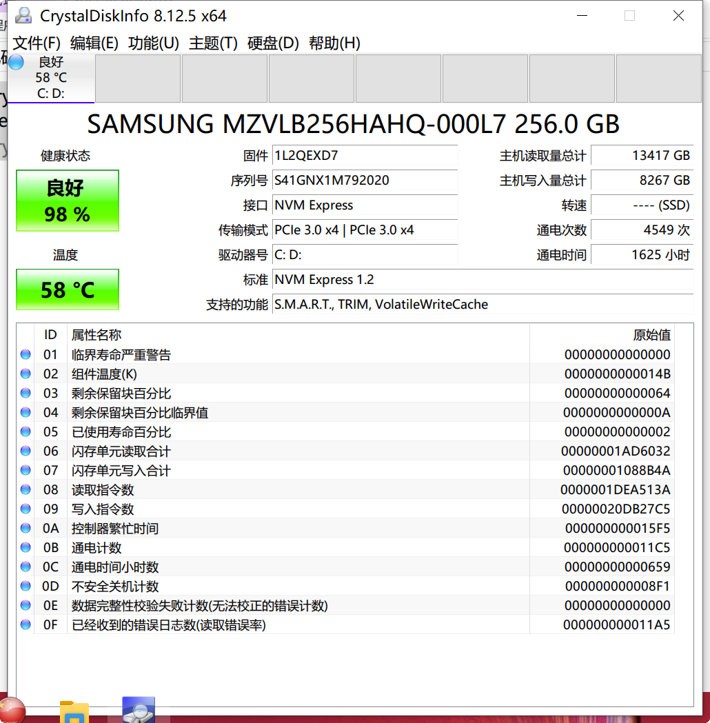The image size is (710, 723).
Task: Select row 组件温度(K)
Action: (x=345, y=374)
